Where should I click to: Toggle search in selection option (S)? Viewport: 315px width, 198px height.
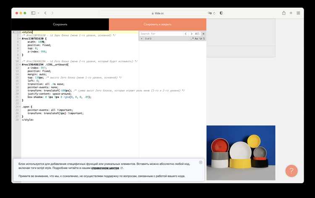point(204,39)
